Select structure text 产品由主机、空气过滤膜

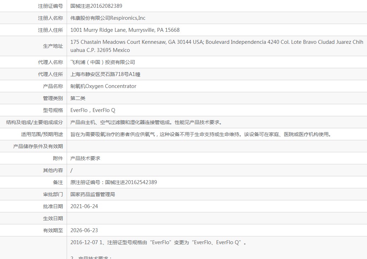coord(147,122)
